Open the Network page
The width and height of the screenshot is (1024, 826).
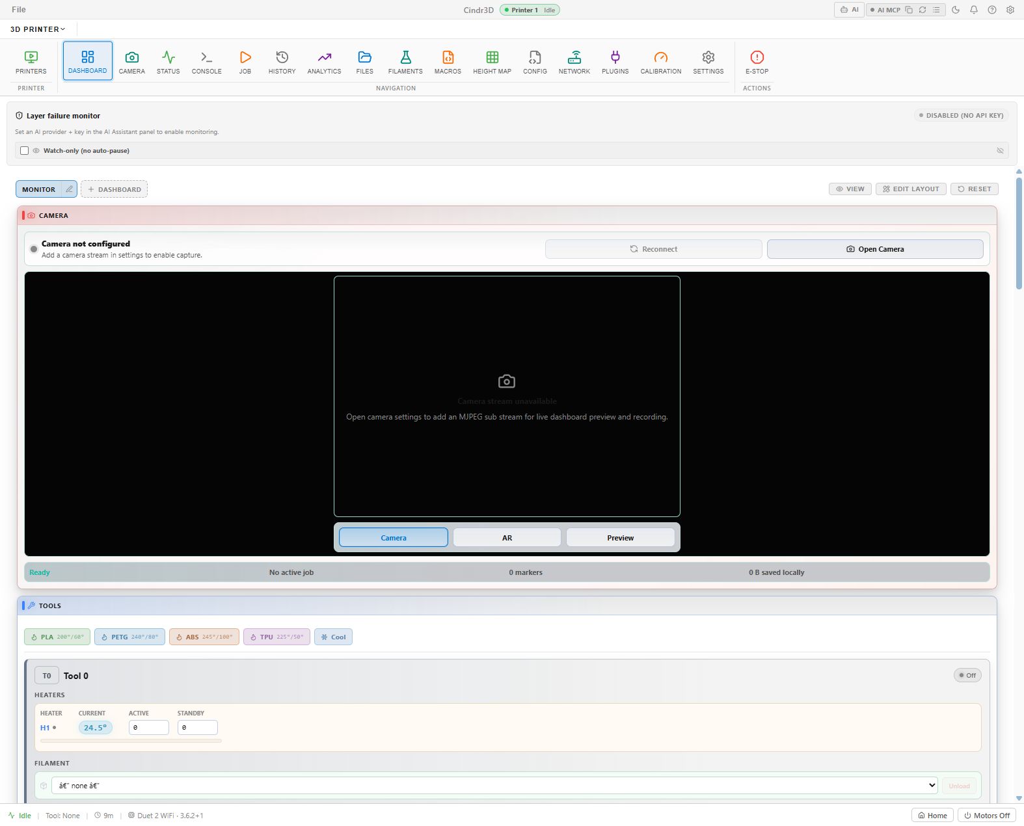[x=574, y=61]
